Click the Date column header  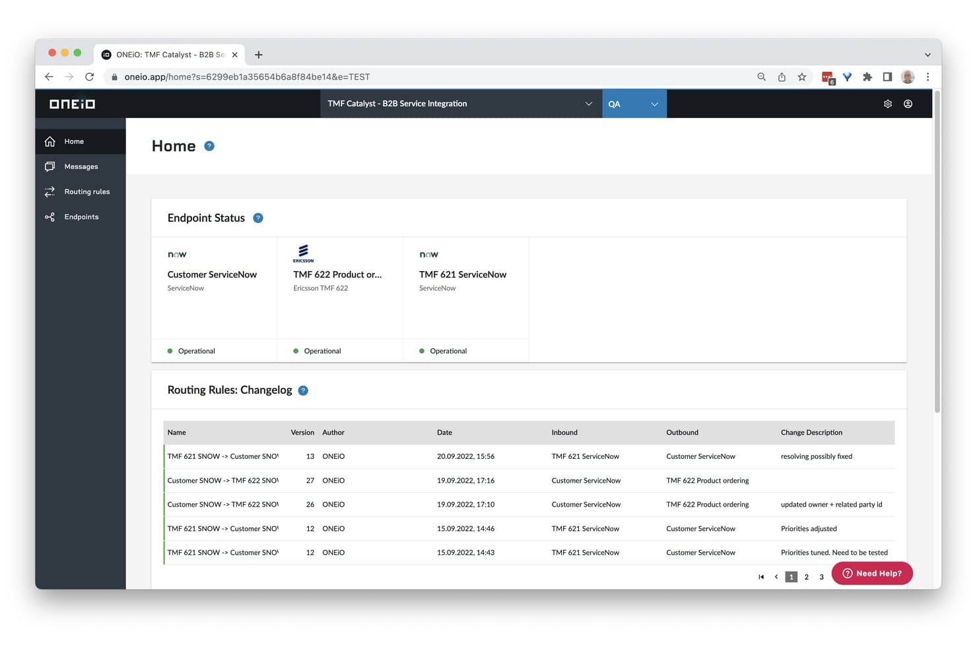(x=444, y=433)
